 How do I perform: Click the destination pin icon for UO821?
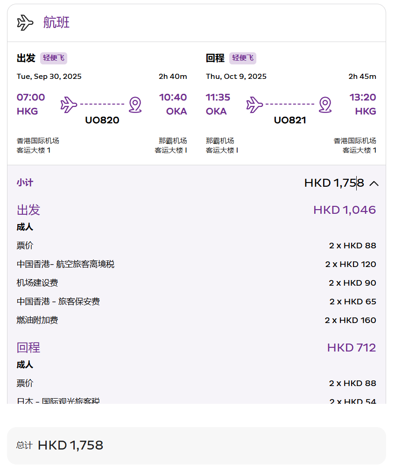pyautogui.click(x=325, y=105)
